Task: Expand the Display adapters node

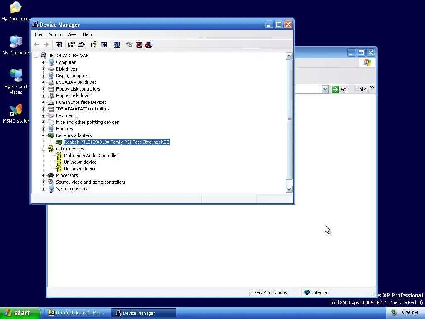Action: click(x=43, y=76)
